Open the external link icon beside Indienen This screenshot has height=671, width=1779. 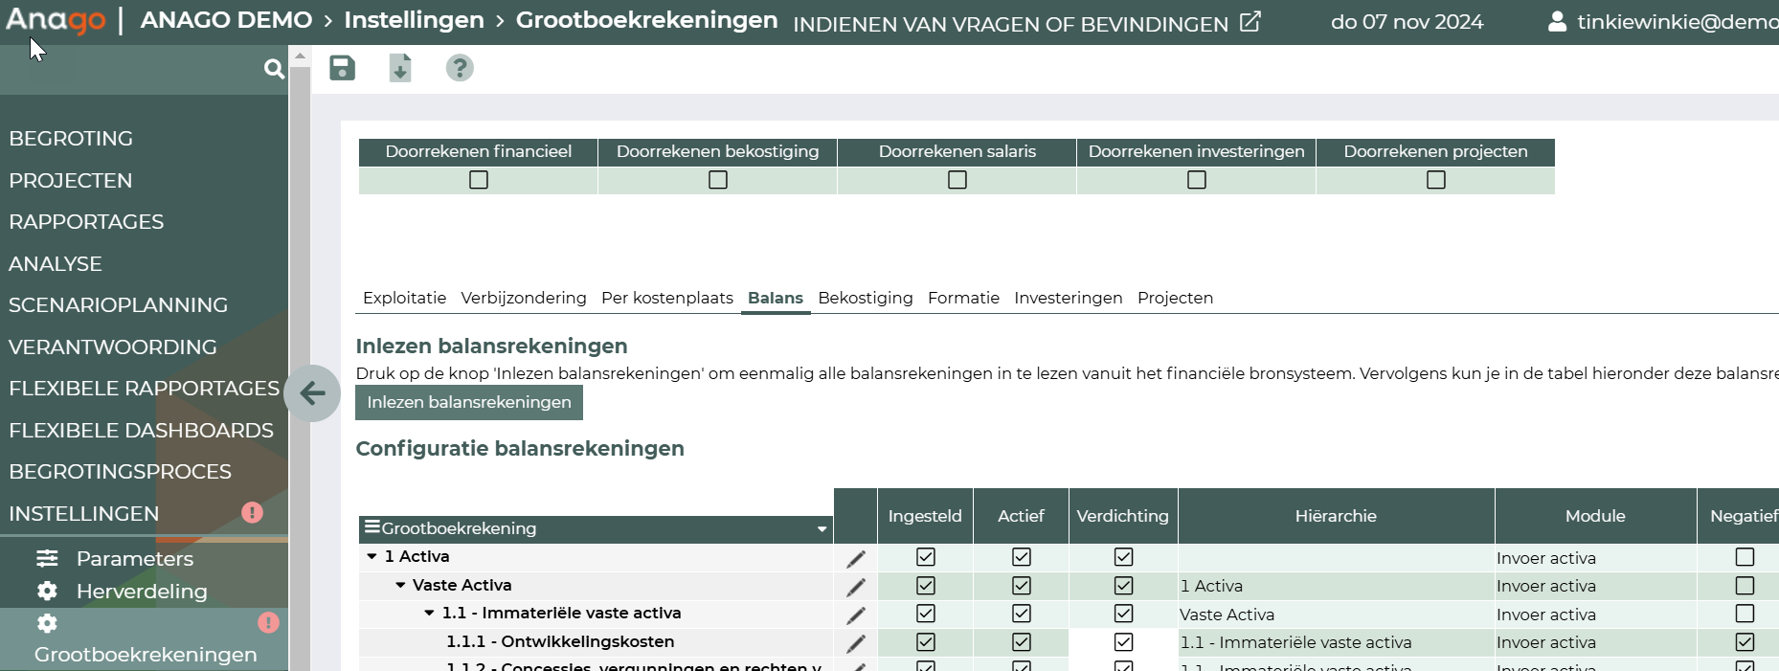[1250, 21]
